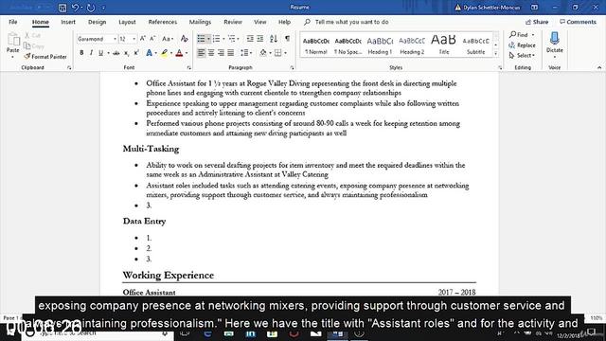Open the Mailings tab
Image resolution: width=606 pixels, height=341 pixels.
tap(200, 22)
